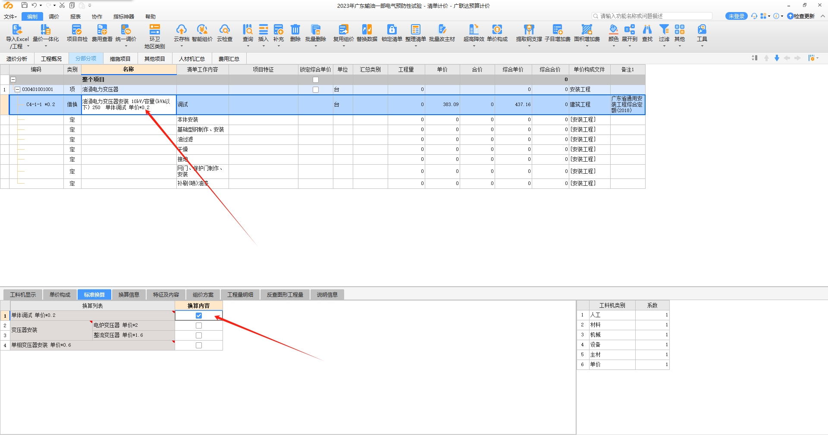Check 电炉变压器 单价*2 checkbox
The image size is (828, 435).
(x=199, y=325)
